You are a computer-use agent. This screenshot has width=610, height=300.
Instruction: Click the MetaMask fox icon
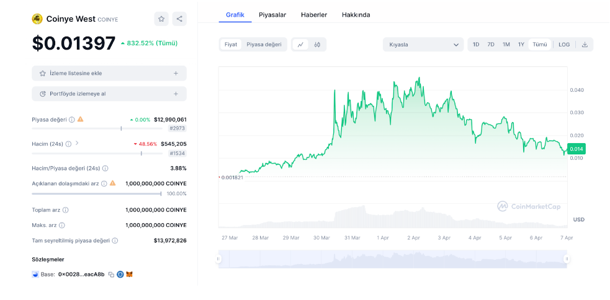[x=130, y=274]
